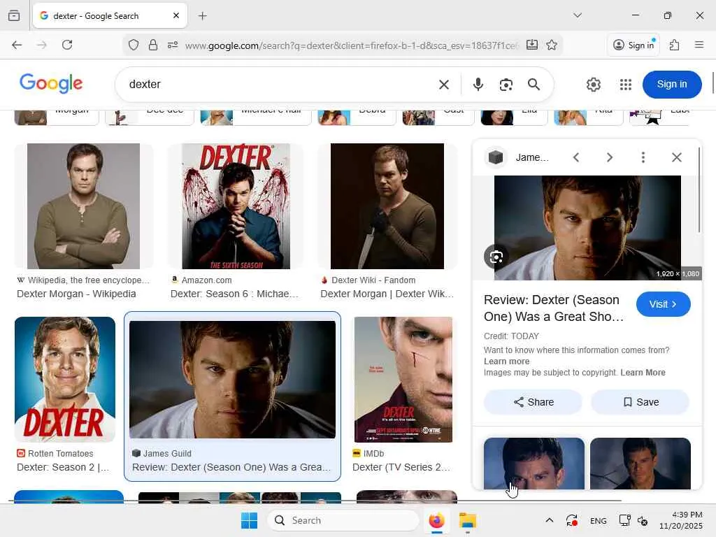Screen dimensions: 716x537
Task: Search by image with Lens icon
Action: click(506, 85)
